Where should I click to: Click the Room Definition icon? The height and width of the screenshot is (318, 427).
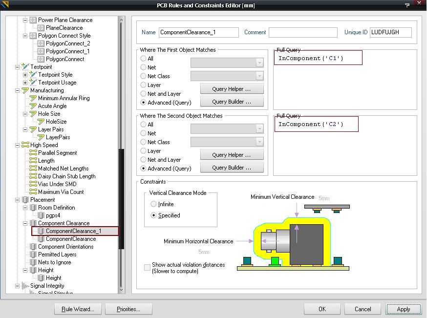click(33, 208)
